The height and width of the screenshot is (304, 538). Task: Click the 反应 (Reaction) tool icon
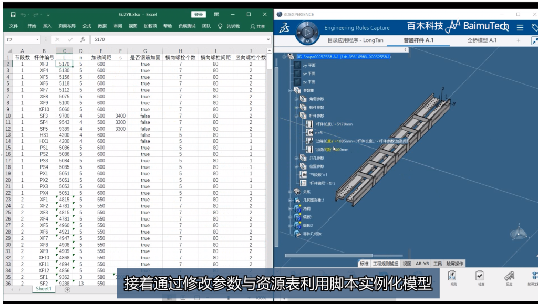pyautogui.click(x=509, y=277)
